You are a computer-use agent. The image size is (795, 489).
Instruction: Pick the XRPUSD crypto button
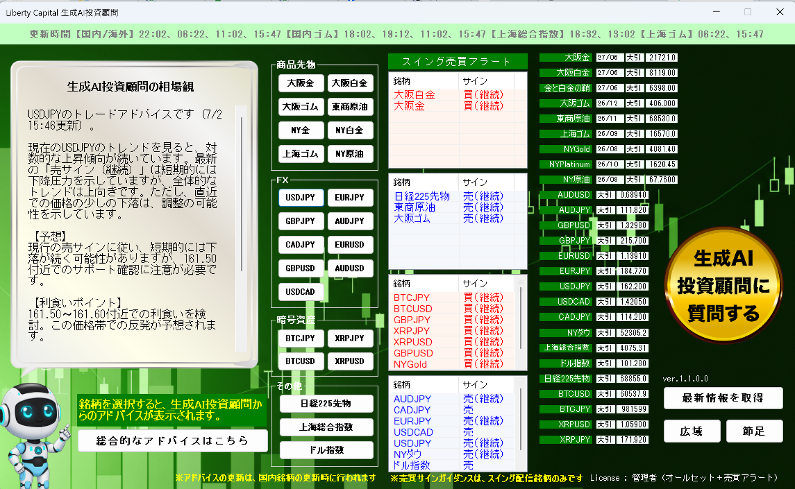[x=350, y=361]
